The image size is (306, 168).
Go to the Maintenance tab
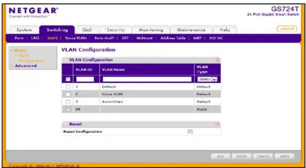tap(191, 30)
